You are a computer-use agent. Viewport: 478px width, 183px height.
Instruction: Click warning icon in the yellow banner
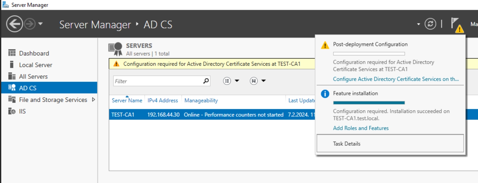[x=116, y=64]
